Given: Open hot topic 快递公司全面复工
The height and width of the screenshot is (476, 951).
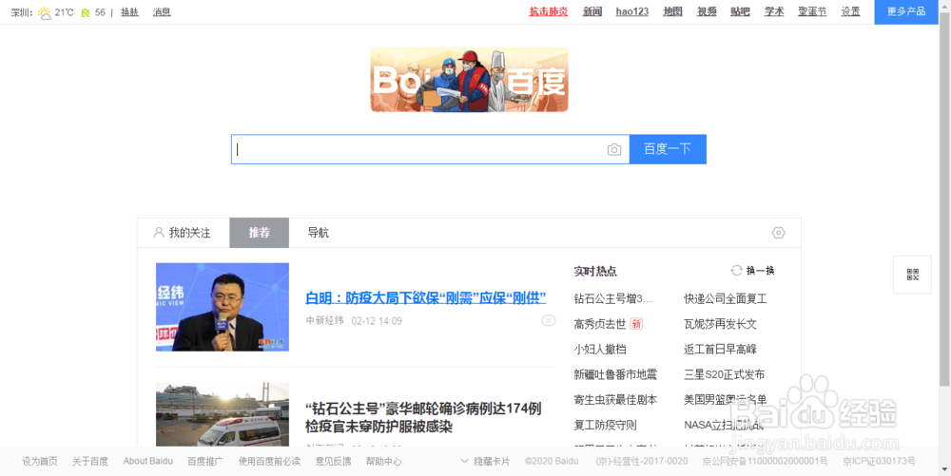Looking at the screenshot, I should pos(726,298).
